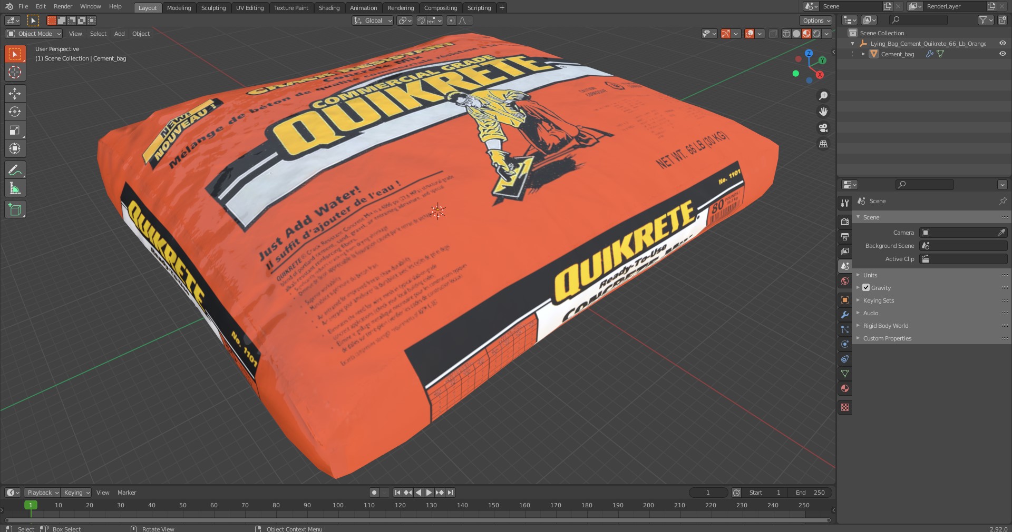Open the Playback dropdown

click(x=42, y=493)
